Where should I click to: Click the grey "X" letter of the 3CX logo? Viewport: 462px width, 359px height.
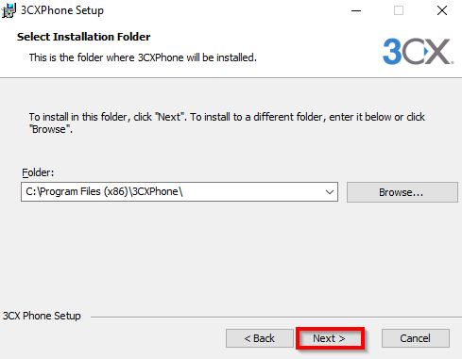[439, 52]
